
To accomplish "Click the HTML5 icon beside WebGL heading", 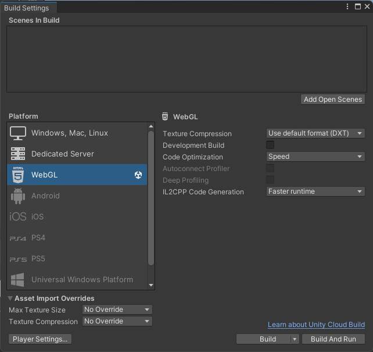I will (x=165, y=116).
